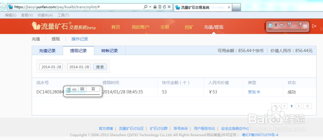Image resolution: width=323 pixels, height=140 pixels.
Task: Click the 快币金额（个） column header
Action: click(x=176, y=83)
